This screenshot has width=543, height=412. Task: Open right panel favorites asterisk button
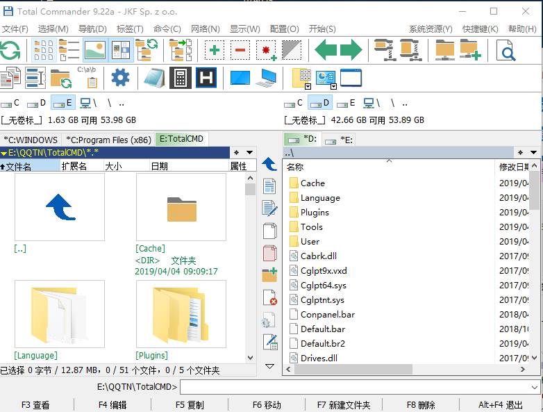click(520, 152)
